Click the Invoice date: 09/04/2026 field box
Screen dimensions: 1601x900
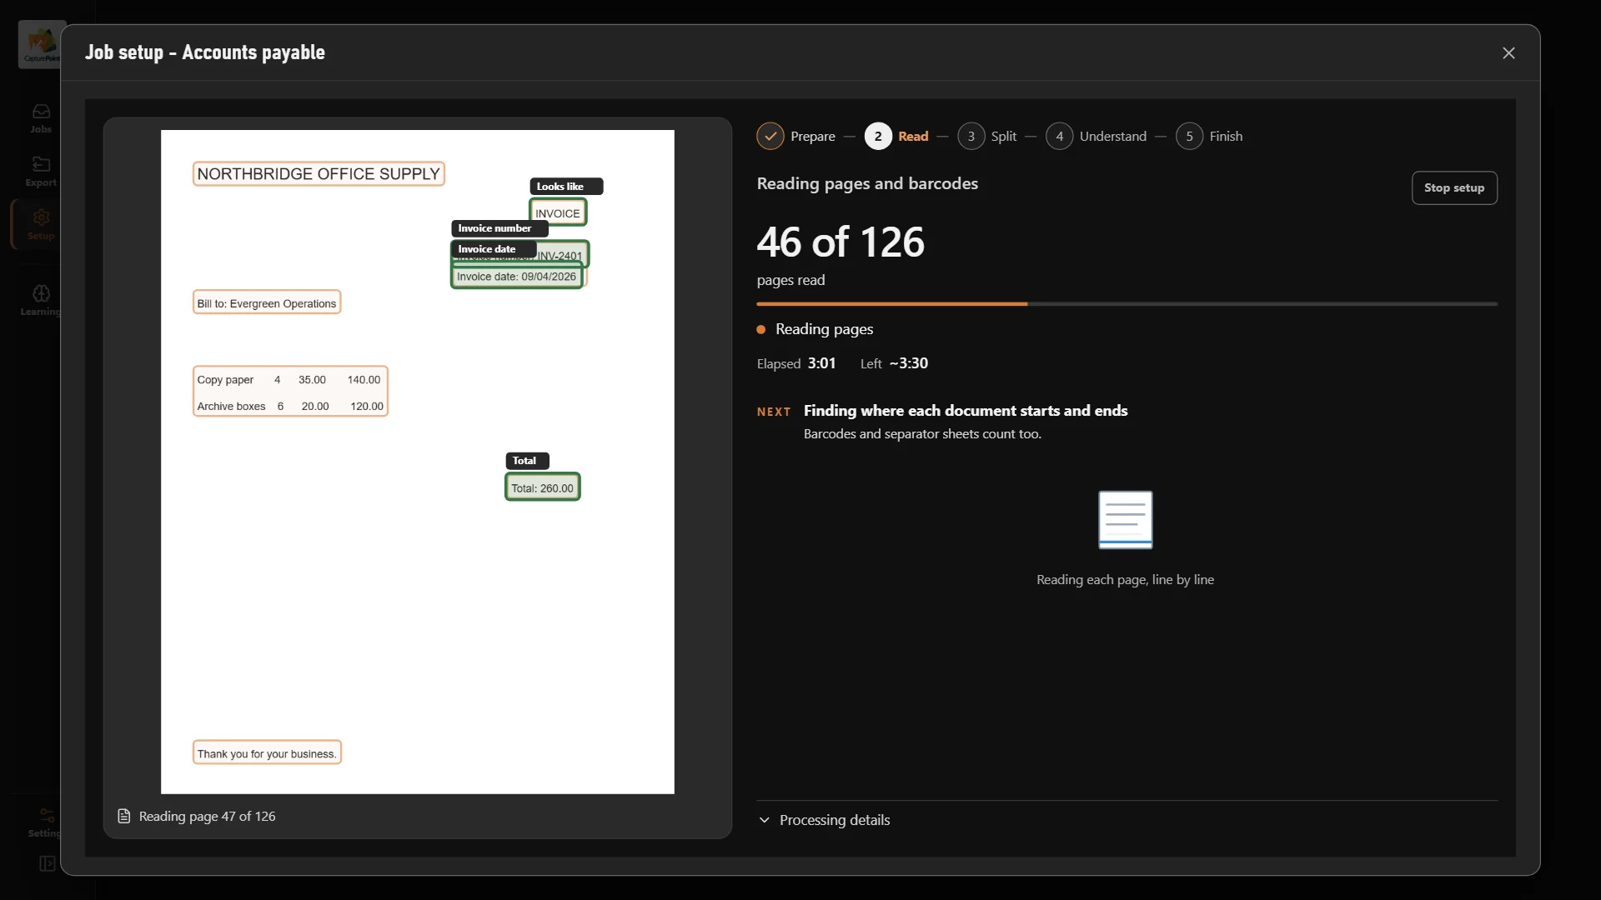point(516,277)
